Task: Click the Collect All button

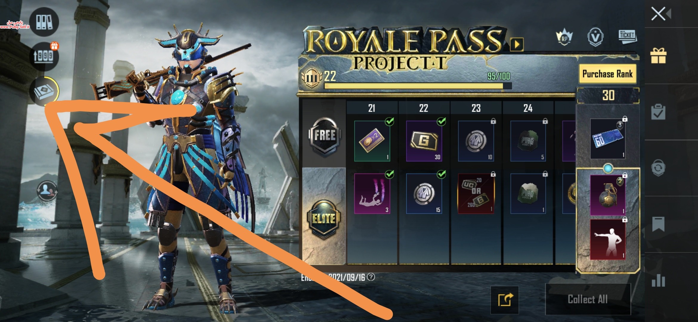Action: click(588, 299)
